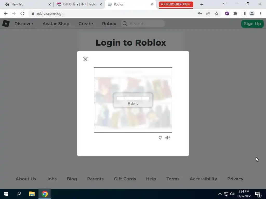Open the tab search chevron
Screen dimensions: 266x199
[224, 4]
